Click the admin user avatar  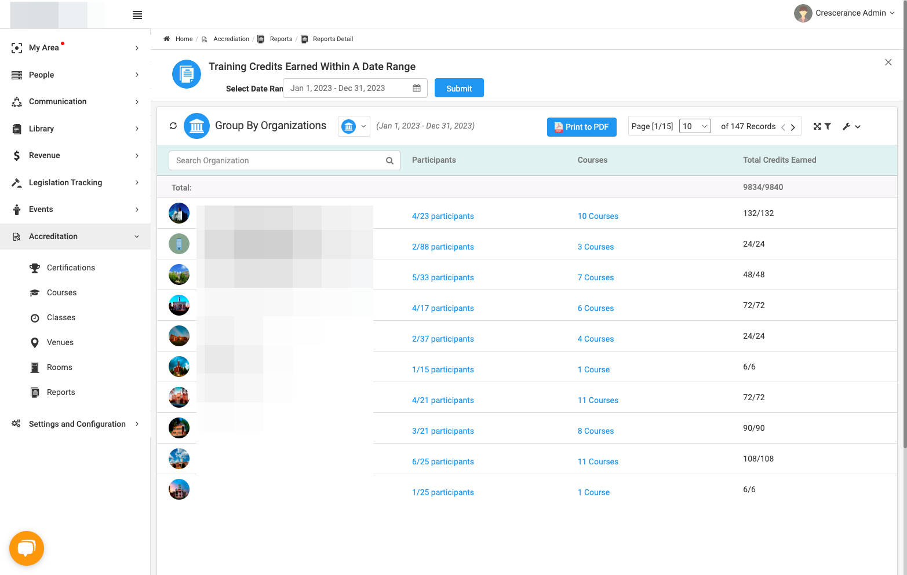click(x=803, y=13)
